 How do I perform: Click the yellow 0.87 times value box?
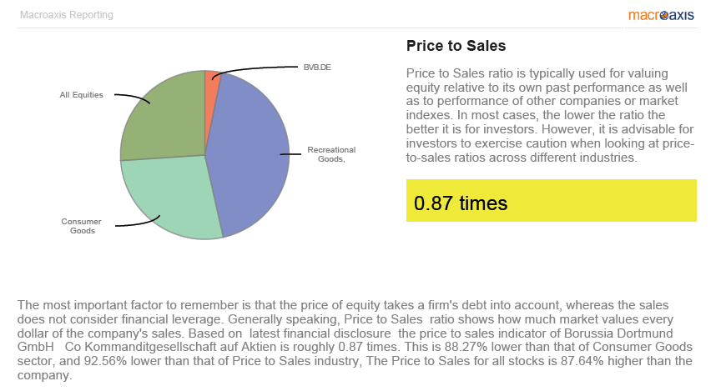click(x=551, y=201)
